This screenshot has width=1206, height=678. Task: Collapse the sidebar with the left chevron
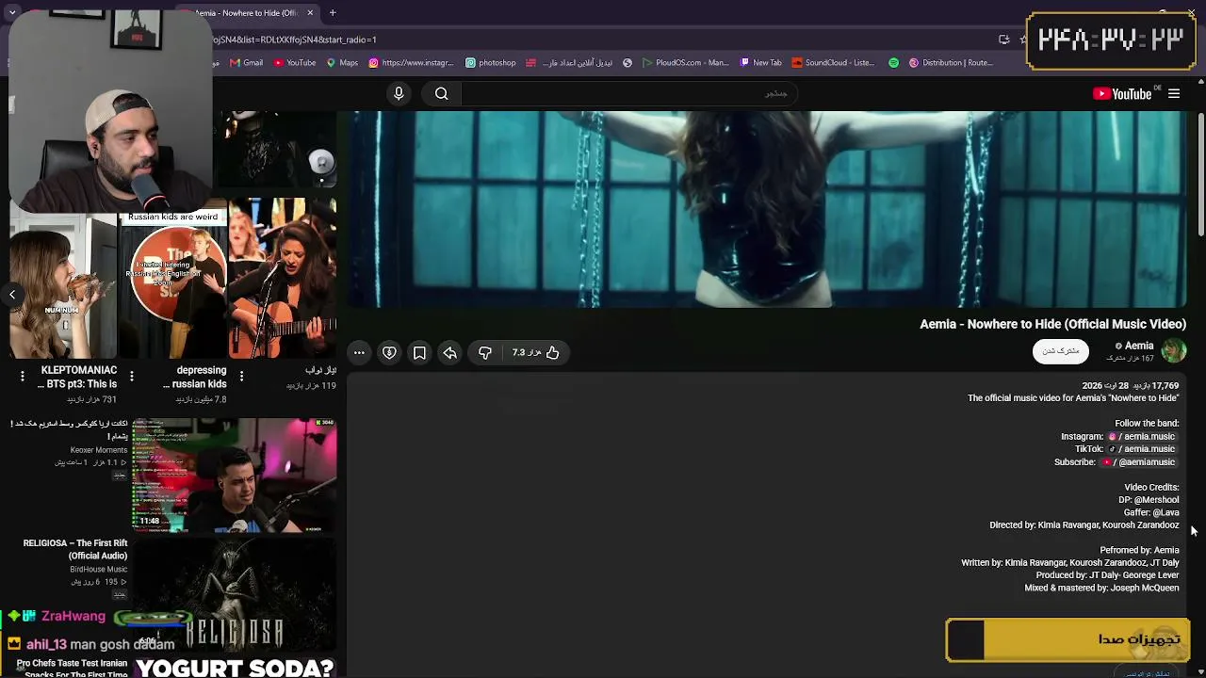(x=12, y=295)
